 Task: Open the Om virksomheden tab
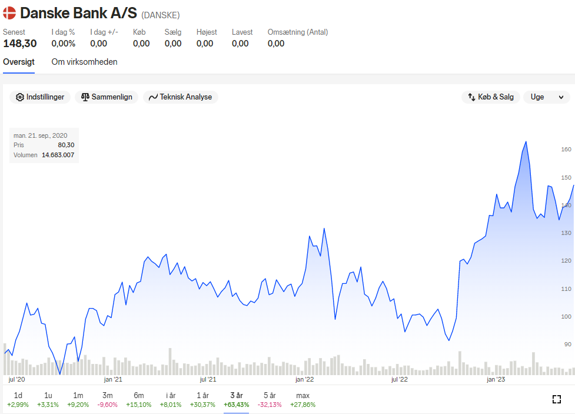(84, 62)
